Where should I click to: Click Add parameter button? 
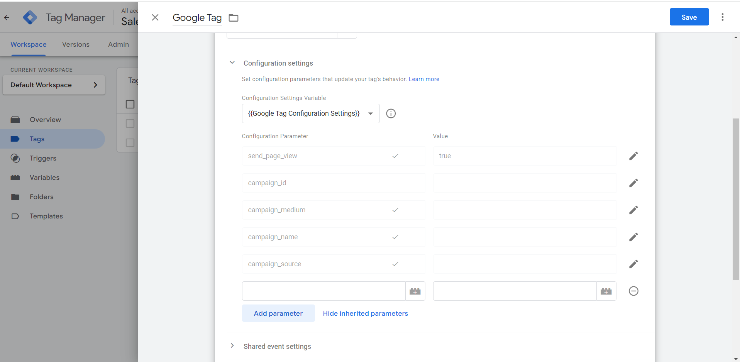278,313
